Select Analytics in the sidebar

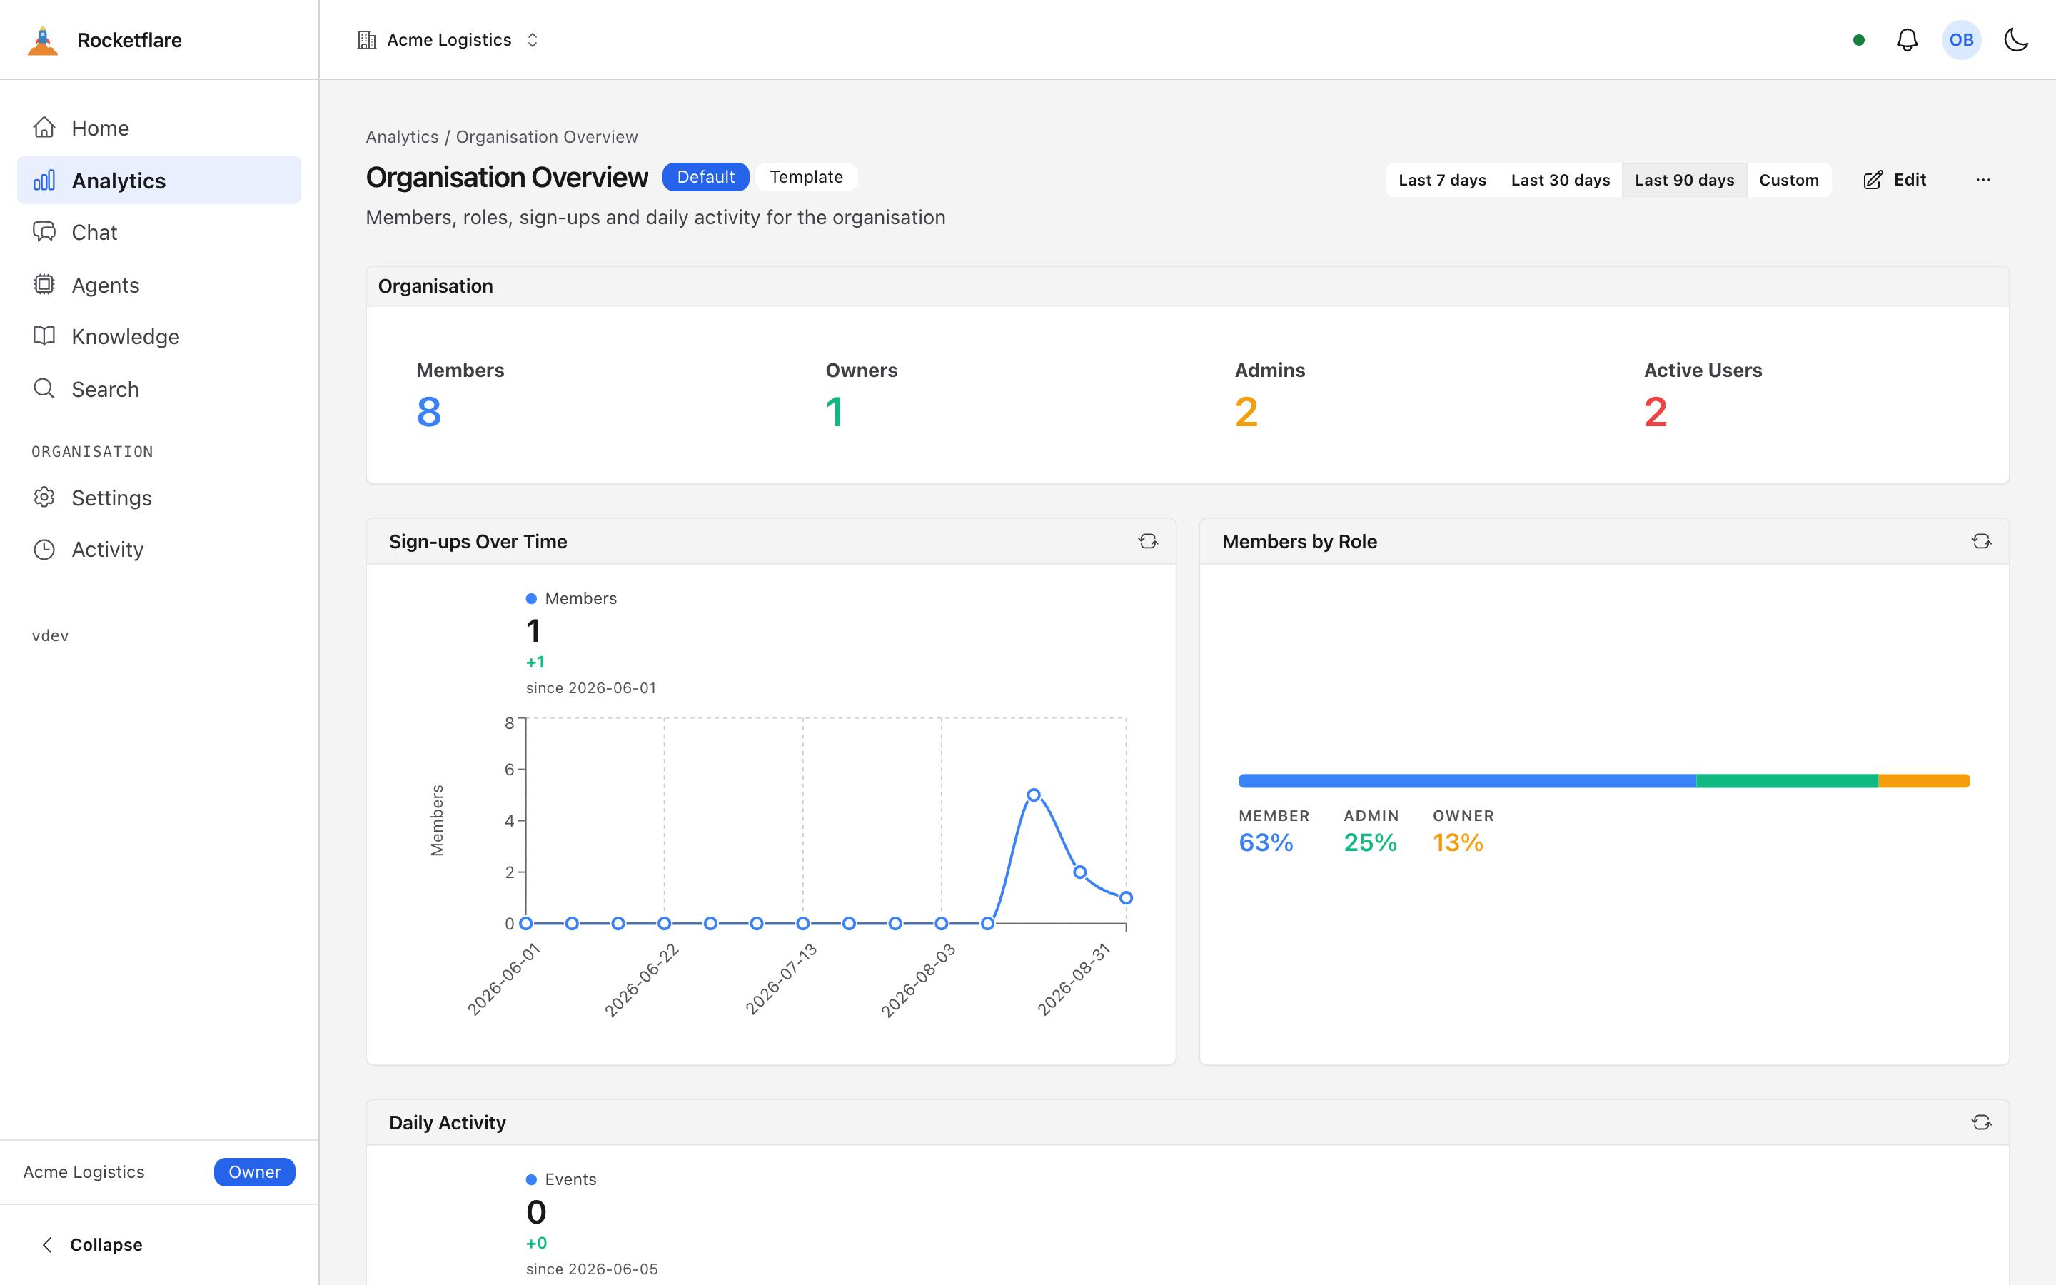click(159, 180)
